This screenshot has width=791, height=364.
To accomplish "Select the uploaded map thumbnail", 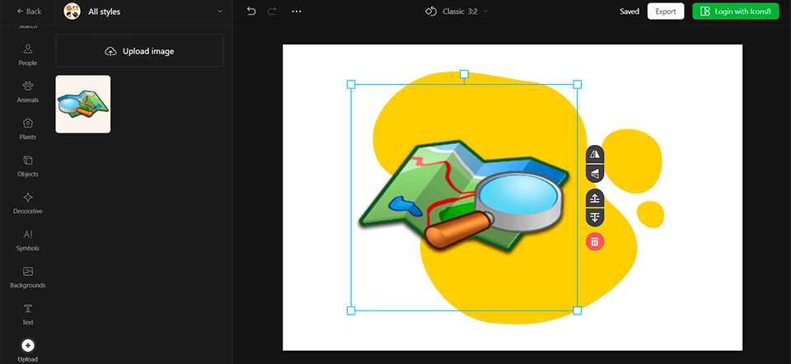I will [82, 105].
